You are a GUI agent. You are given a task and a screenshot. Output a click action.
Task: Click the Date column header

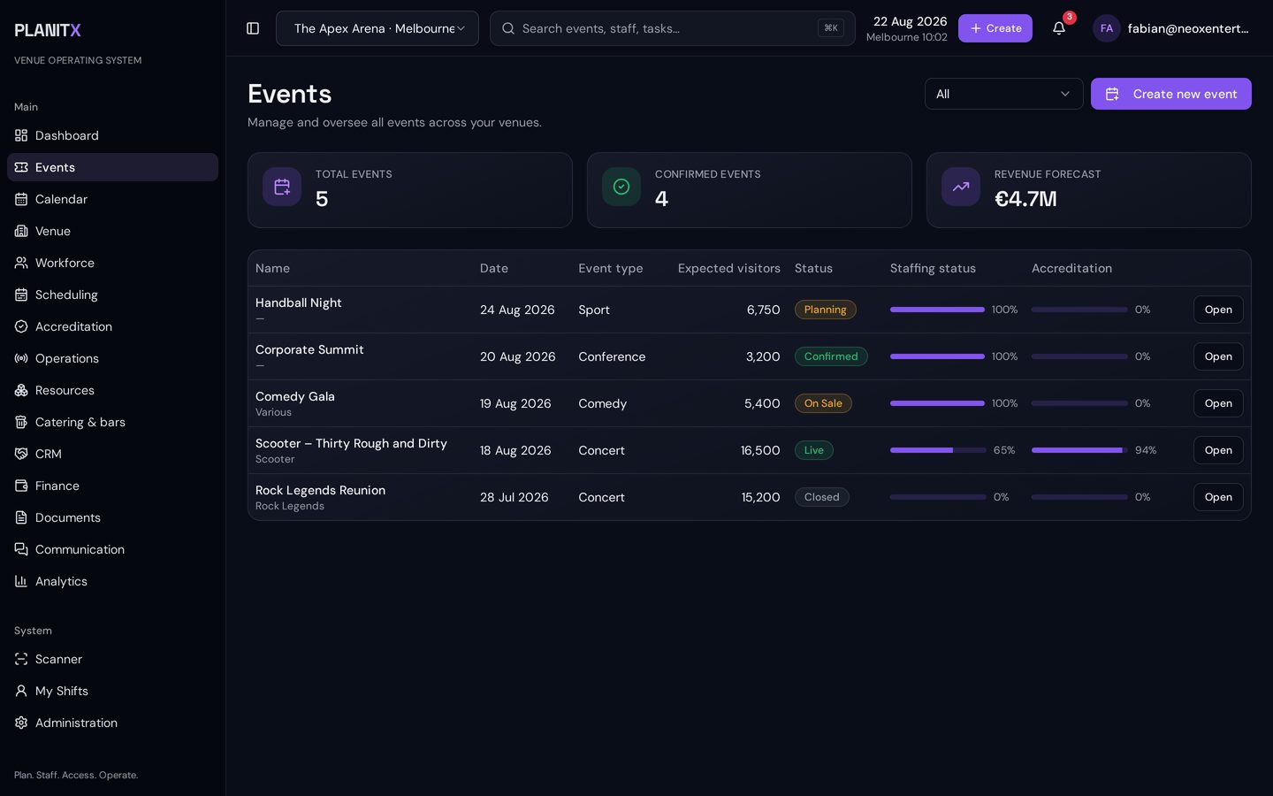coord(494,268)
